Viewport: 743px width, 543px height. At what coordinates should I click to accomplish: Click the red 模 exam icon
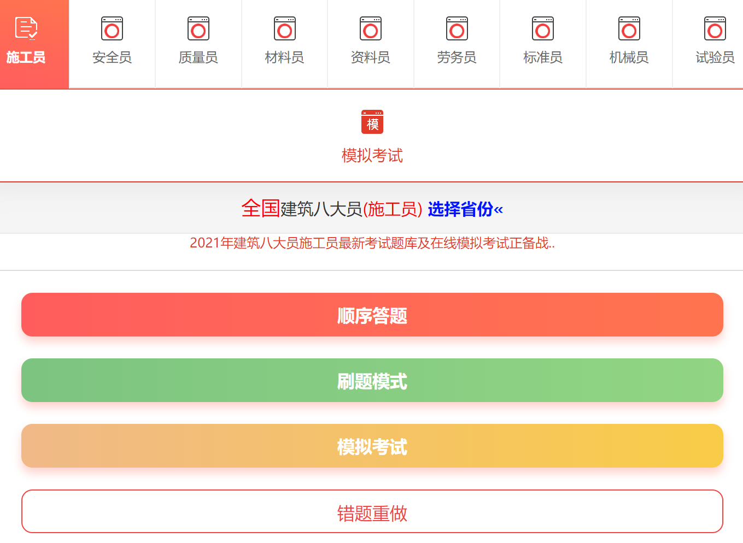click(372, 122)
